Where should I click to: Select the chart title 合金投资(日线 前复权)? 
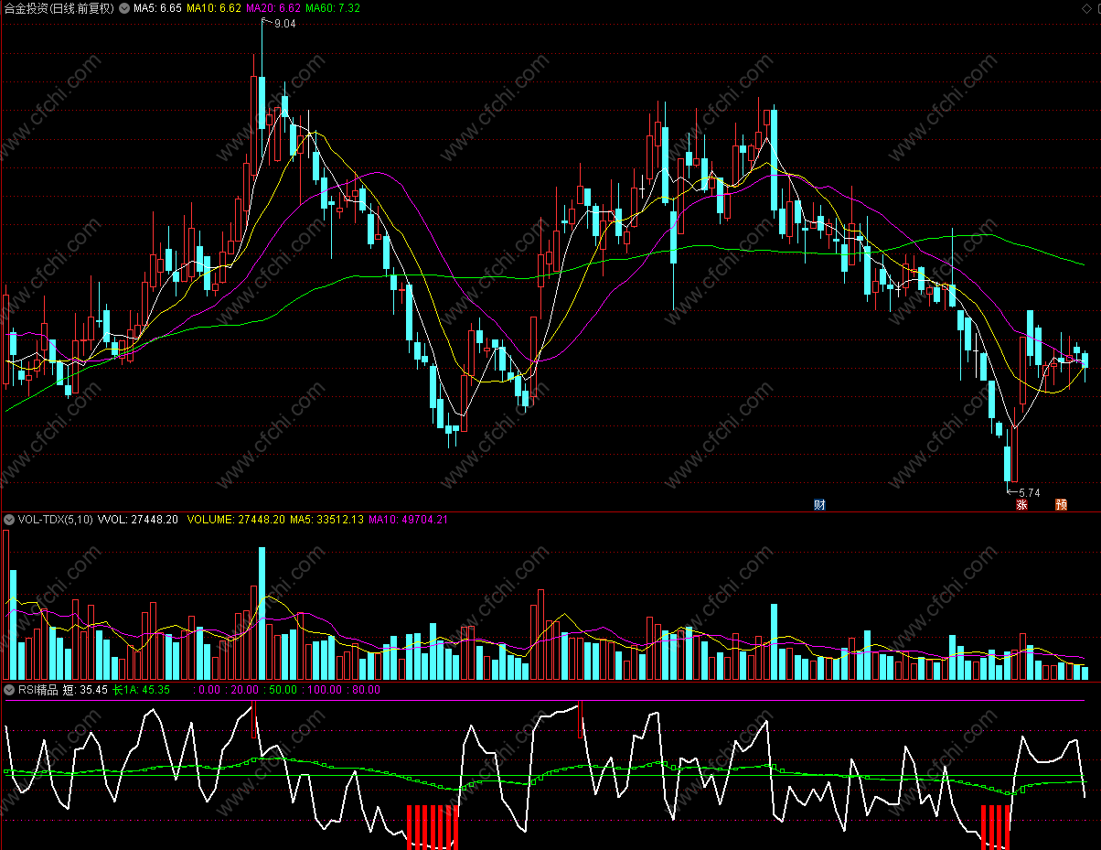point(59,8)
